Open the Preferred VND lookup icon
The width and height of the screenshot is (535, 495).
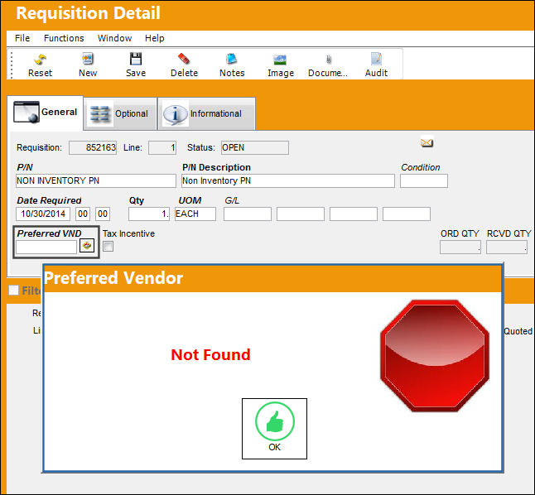click(x=87, y=246)
